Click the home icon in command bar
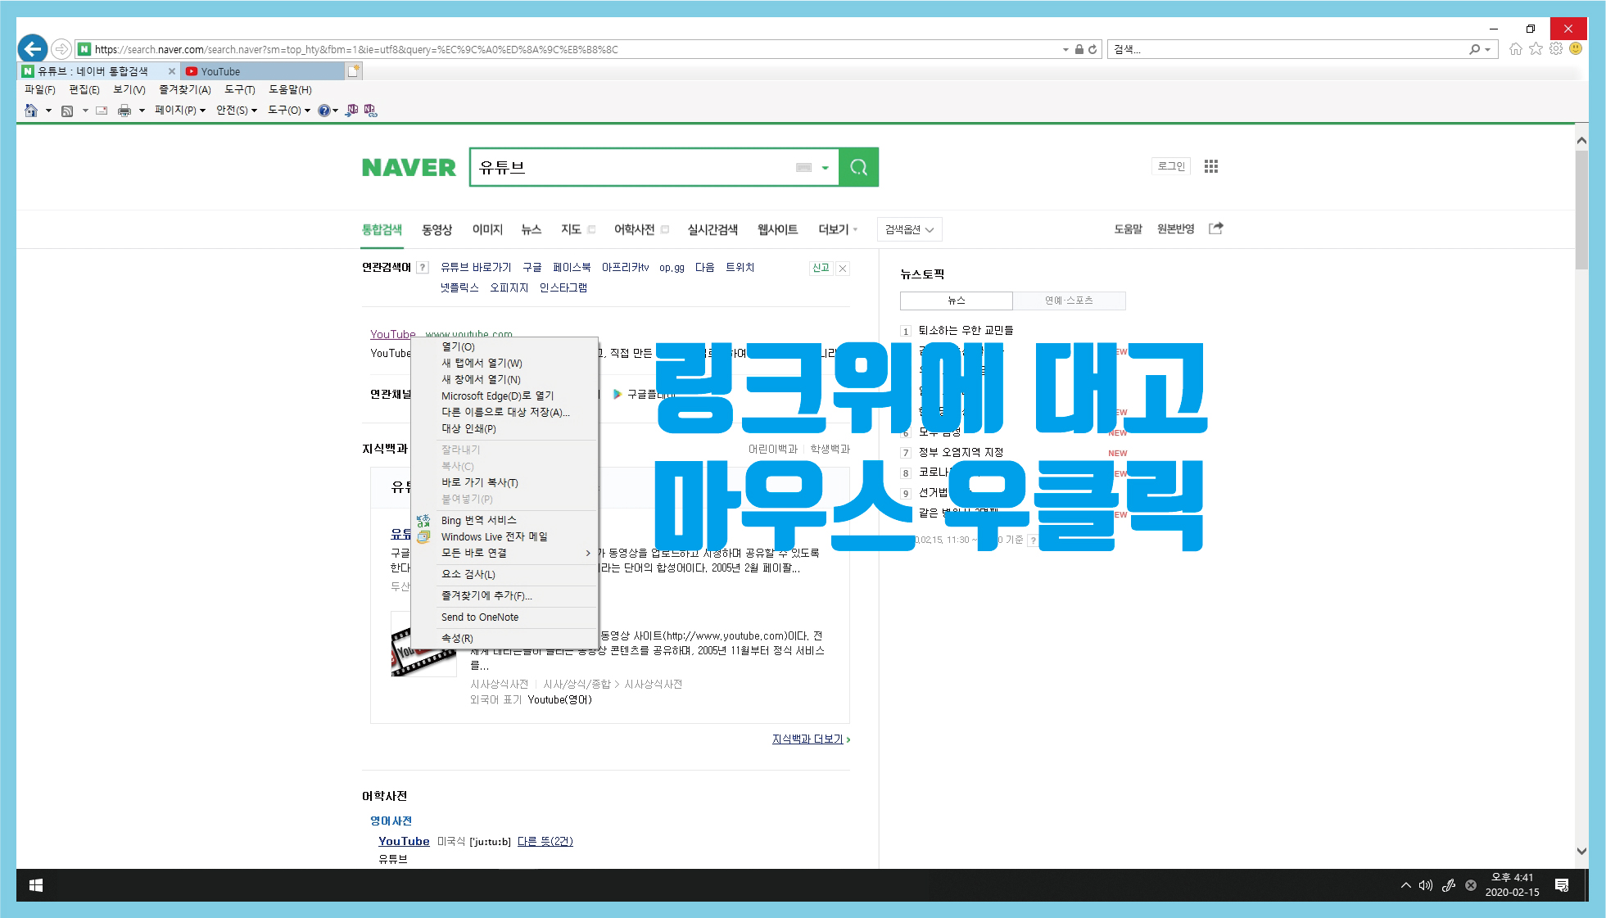The image size is (1606, 918). pos(31,111)
